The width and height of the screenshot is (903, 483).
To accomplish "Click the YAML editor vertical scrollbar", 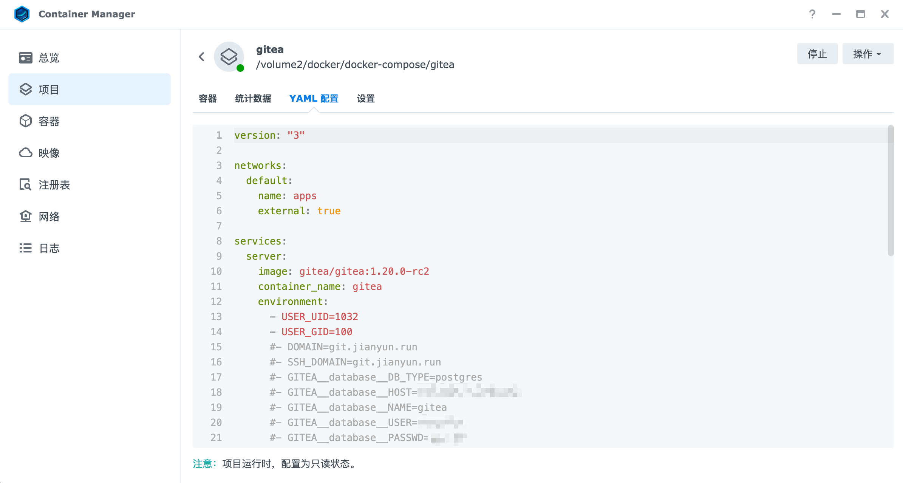I will (891, 191).
